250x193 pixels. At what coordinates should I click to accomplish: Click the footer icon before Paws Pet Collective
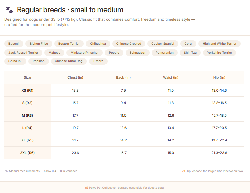click(x=86, y=188)
